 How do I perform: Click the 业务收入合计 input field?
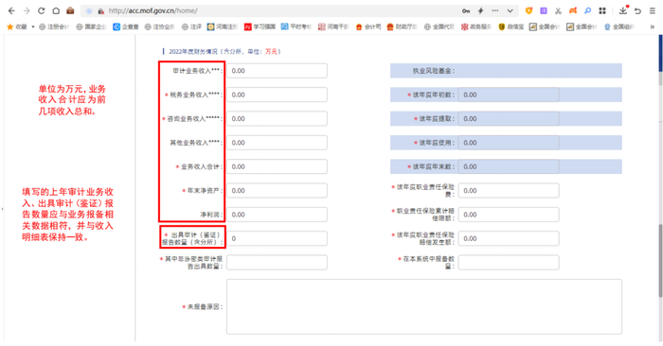[x=277, y=166]
